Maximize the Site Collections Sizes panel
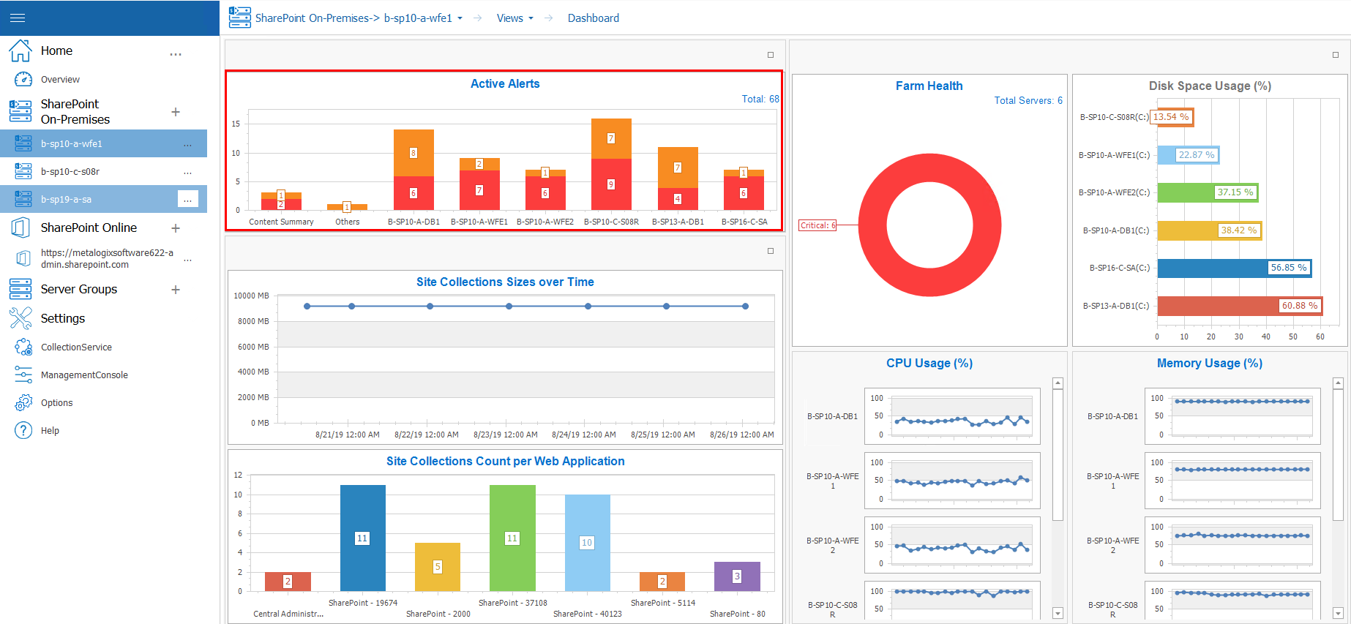Screen dimensions: 1351x624 (x=770, y=251)
